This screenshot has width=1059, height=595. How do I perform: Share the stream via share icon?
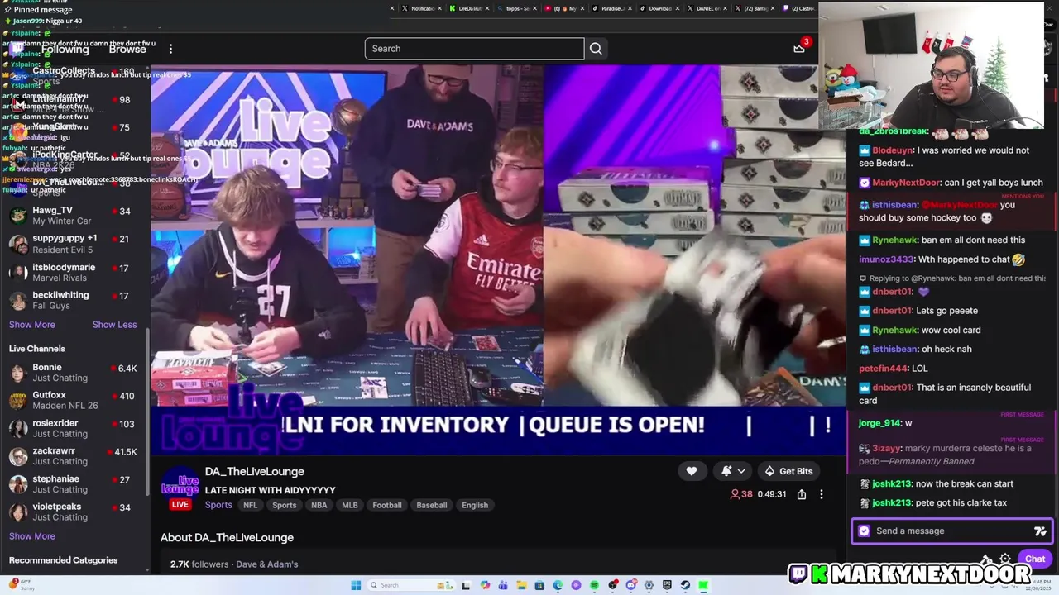[x=802, y=494]
